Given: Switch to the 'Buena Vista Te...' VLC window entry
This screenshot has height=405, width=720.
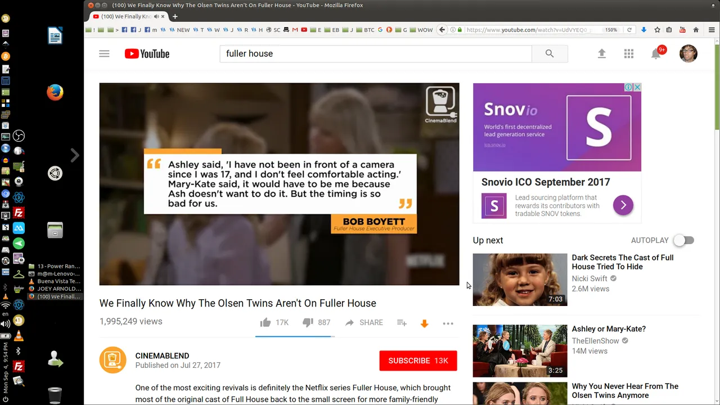Looking at the screenshot, I should coord(55,281).
